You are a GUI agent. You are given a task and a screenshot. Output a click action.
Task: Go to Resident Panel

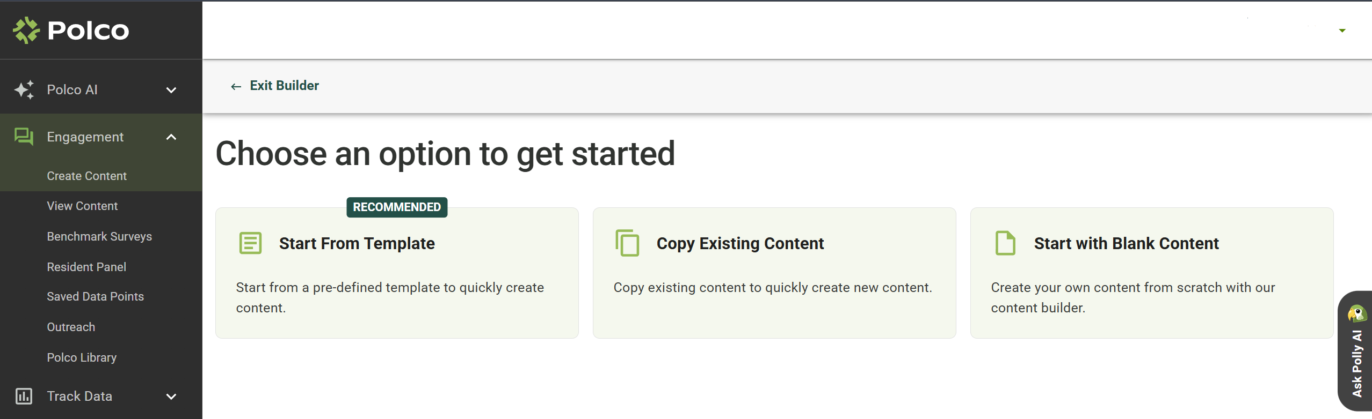coord(86,267)
